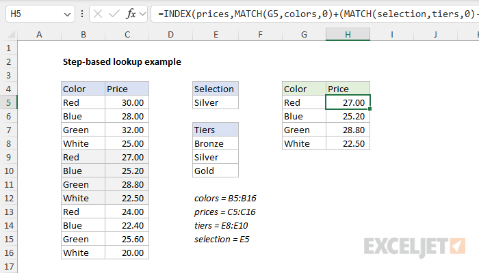The height and width of the screenshot is (273, 479).
Task: Select the 'Silver' selection cell in row 5
Action: (216, 102)
